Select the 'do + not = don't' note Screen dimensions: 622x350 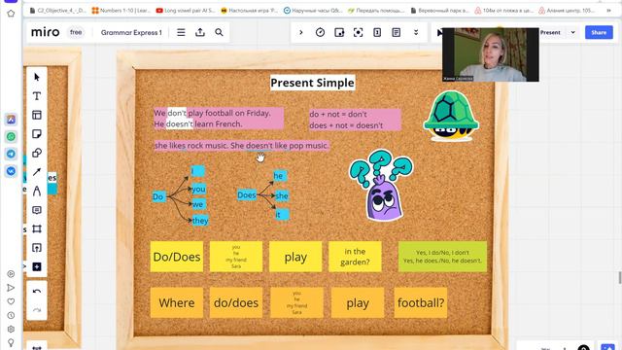click(x=355, y=120)
